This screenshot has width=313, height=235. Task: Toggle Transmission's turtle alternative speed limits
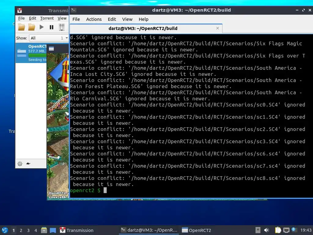coord(28,164)
